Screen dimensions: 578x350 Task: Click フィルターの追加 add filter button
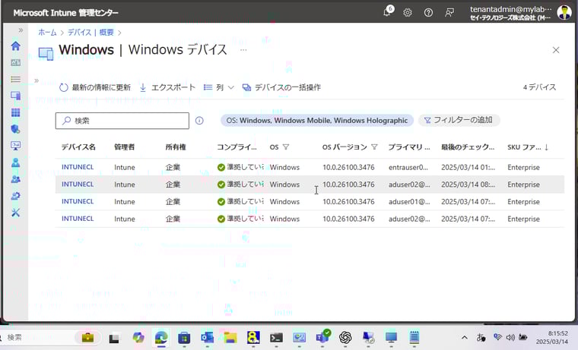(459, 120)
